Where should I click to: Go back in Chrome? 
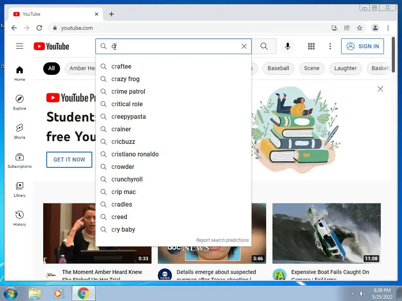[14, 28]
